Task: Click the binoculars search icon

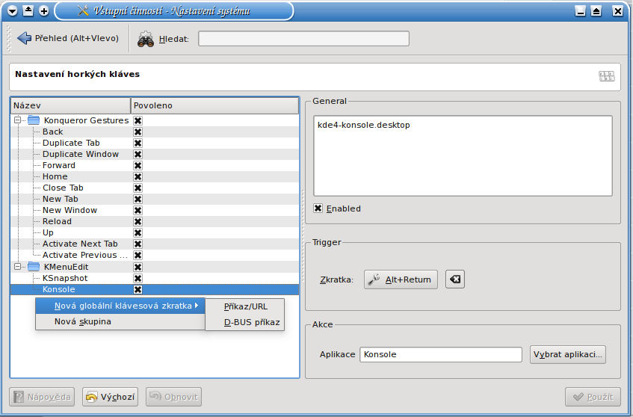Action: [146, 38]
